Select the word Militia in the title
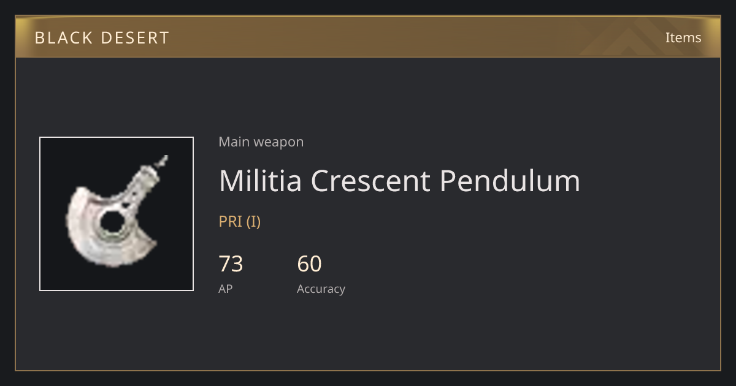 (x=260, y=181)
